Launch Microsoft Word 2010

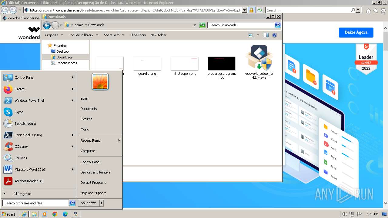click(38, 170)
